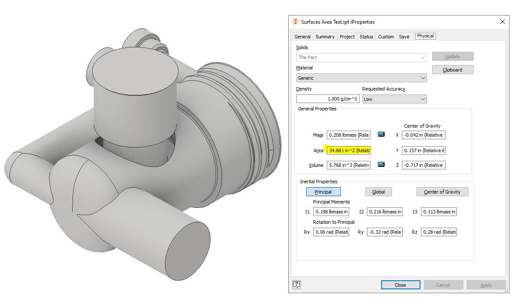Open the Requested Accuracy dropdown set to Low

pos(395,99)
